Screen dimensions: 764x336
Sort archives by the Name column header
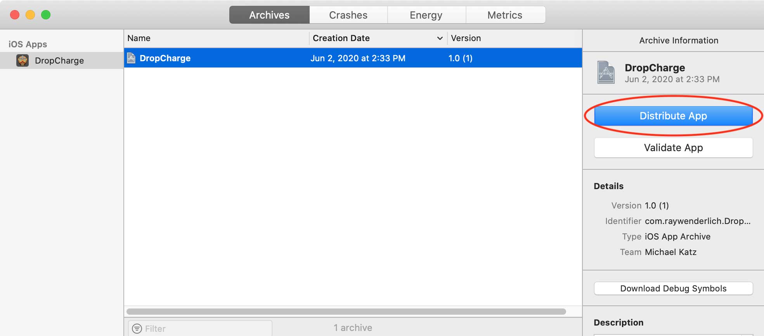point(217,38)
